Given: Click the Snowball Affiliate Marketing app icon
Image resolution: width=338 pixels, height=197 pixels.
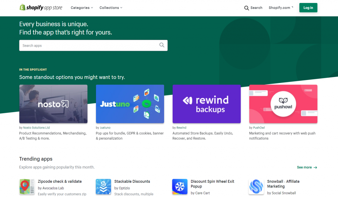Looking at the screenshot, I should pyautogui.click(x=256, y=186).
